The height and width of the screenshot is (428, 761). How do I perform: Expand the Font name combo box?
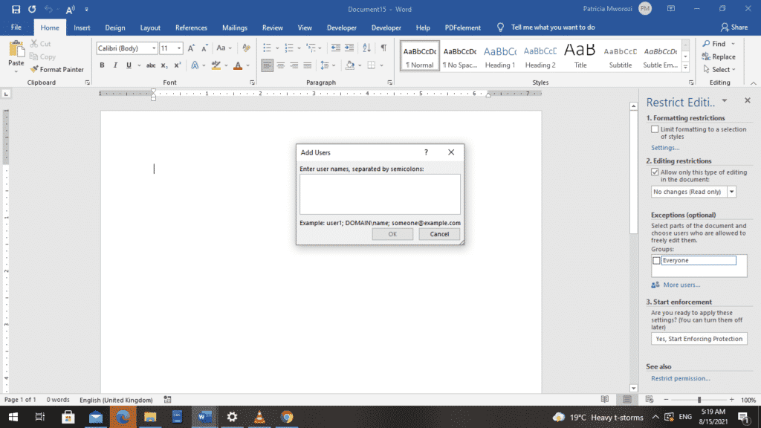152,48
